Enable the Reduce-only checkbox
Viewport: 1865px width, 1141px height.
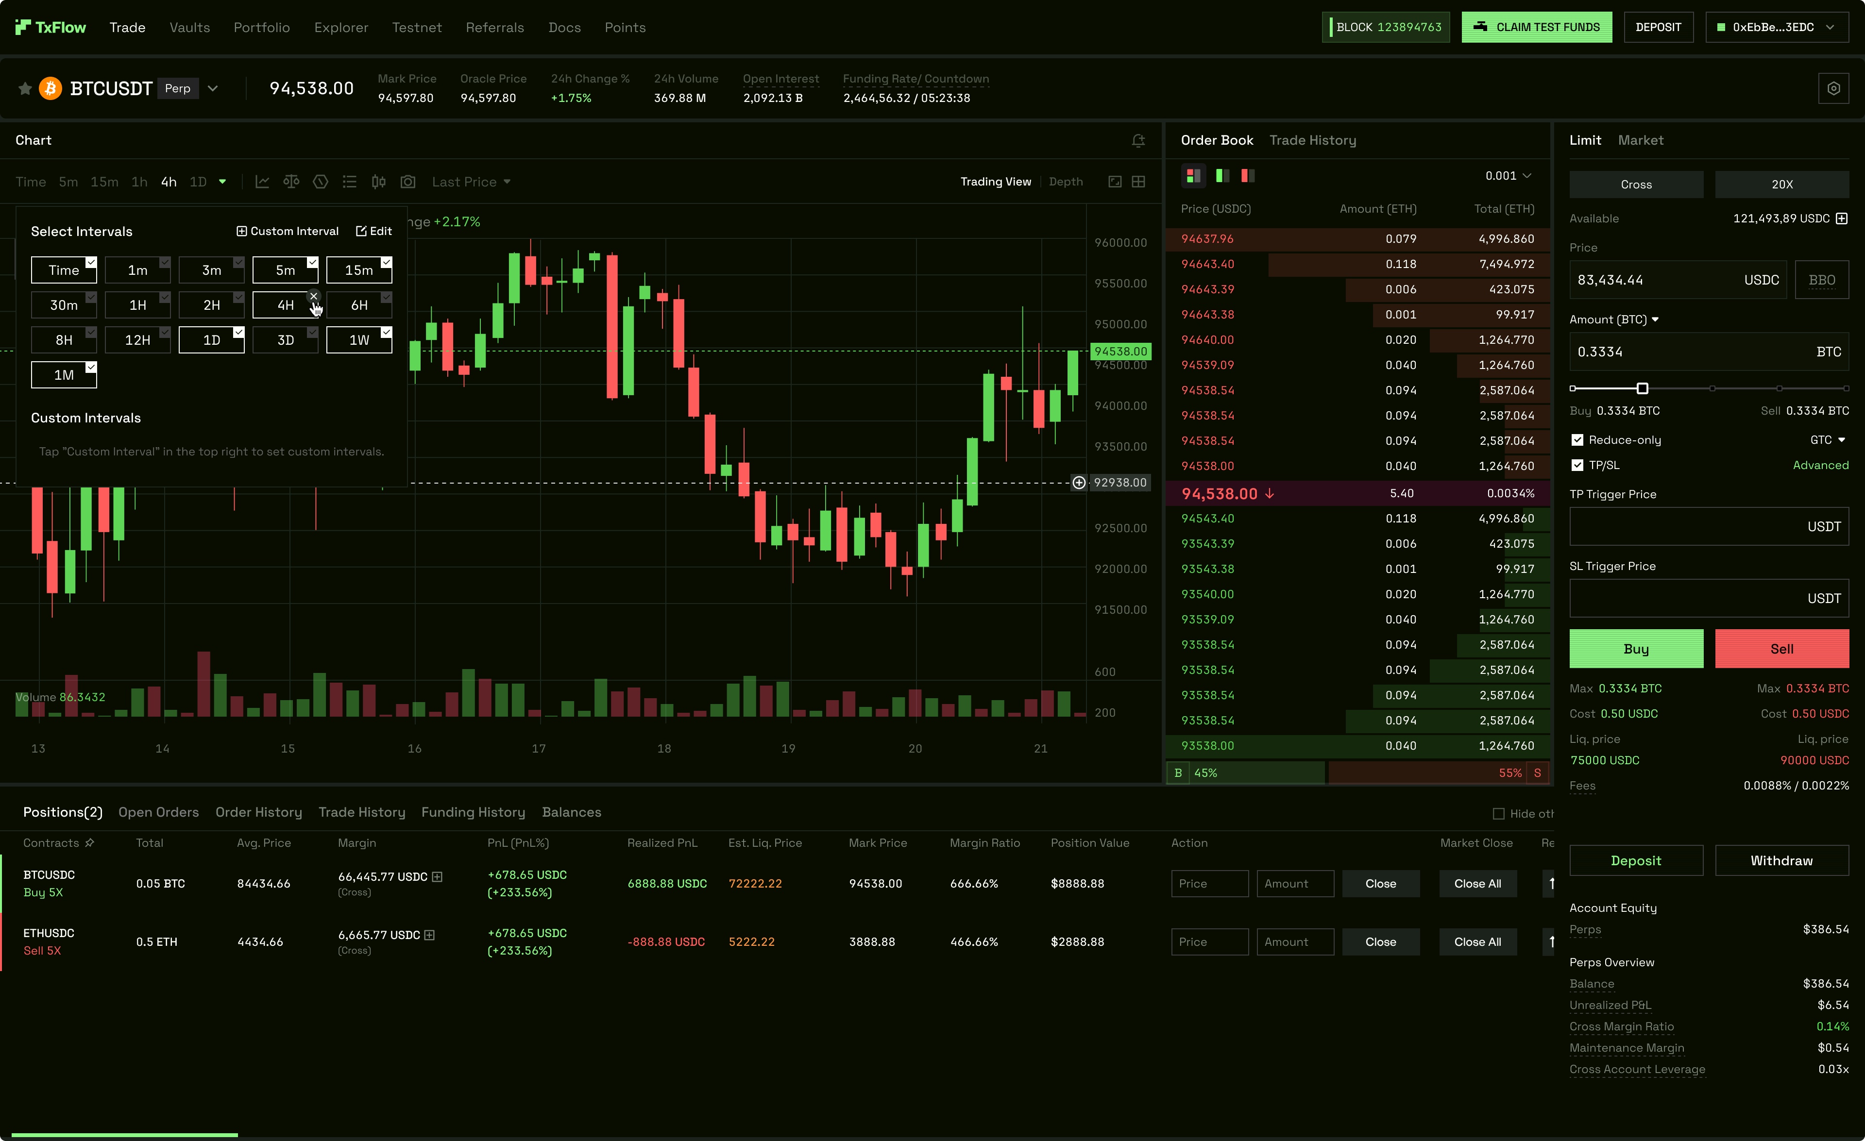(x=1578, y=439)
